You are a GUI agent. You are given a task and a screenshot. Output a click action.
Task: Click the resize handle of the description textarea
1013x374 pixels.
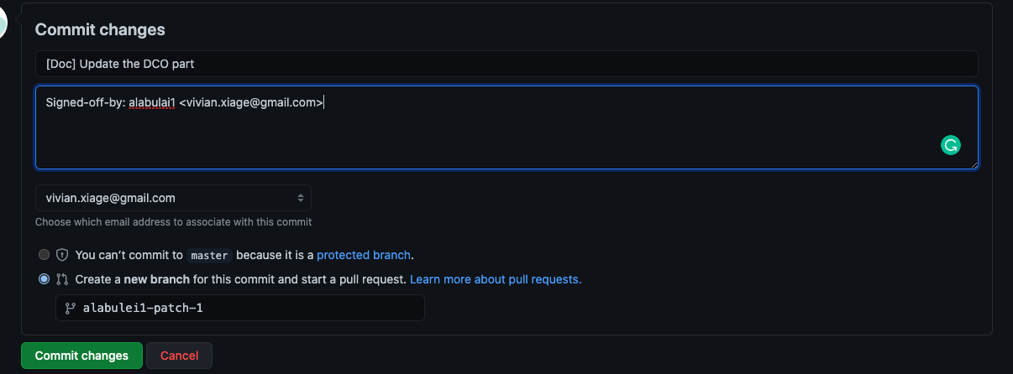[x=974, y=164]
